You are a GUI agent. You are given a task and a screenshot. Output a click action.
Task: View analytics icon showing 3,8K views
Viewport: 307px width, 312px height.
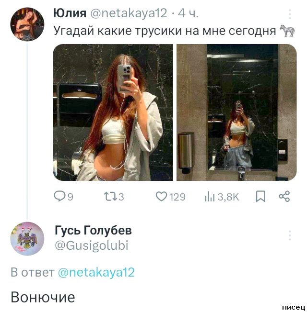pyautogui.click(x=210, y=196)
